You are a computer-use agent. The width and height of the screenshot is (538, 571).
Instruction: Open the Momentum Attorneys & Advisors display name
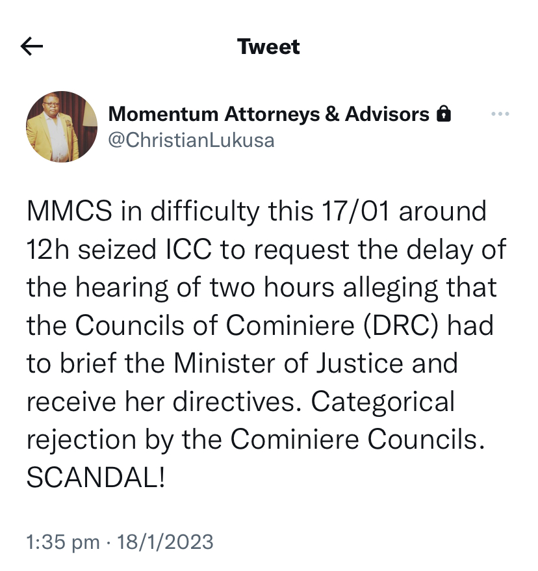[268, 114]
